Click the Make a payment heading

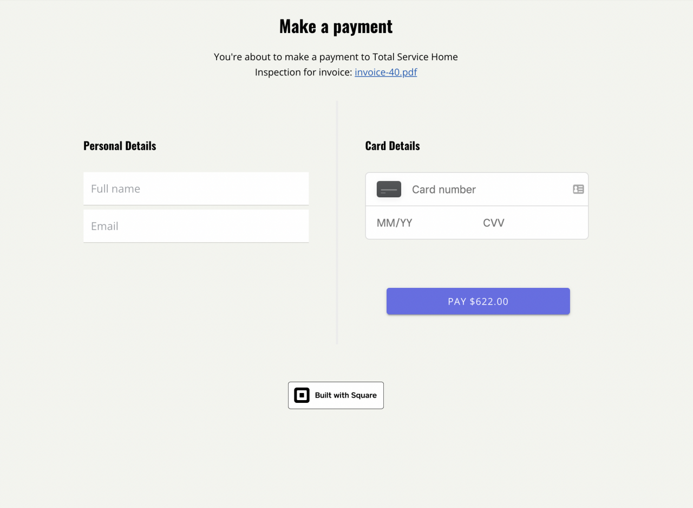coord(336,26)
